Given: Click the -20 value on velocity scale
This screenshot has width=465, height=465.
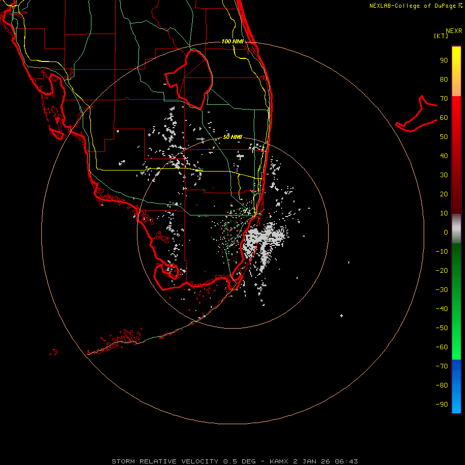Looking at the screenshot, I should pos(442,270).
